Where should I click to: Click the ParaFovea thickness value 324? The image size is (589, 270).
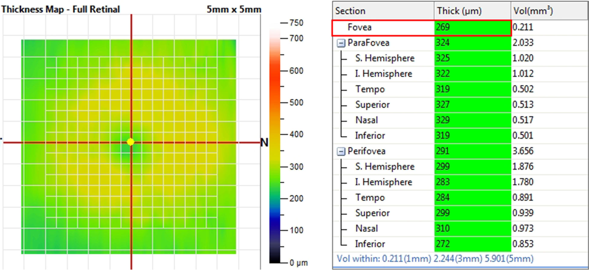click(x=443, y=43)
